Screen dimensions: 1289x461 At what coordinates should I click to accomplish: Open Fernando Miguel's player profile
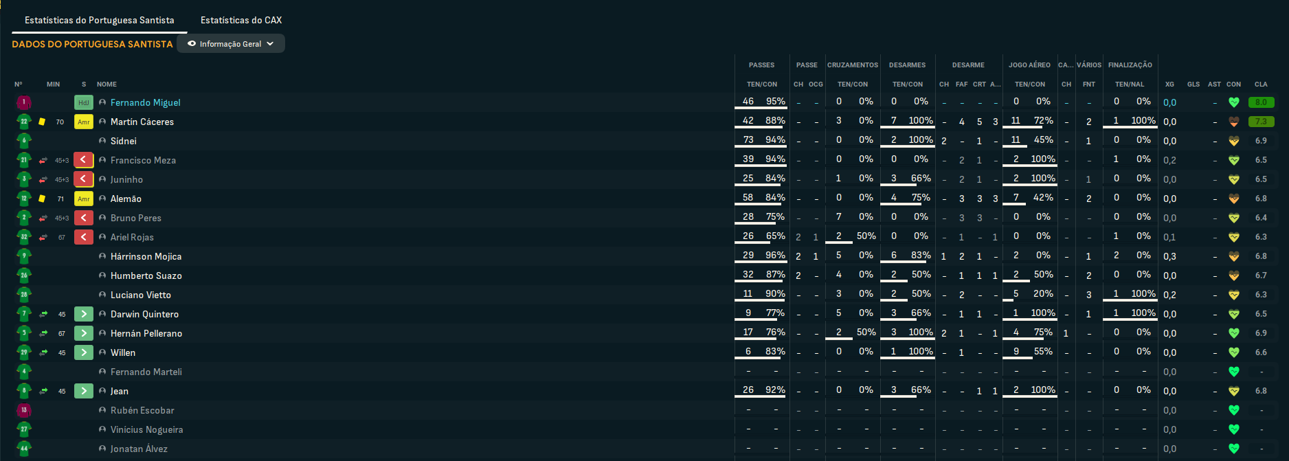click(x=146, y=102)
